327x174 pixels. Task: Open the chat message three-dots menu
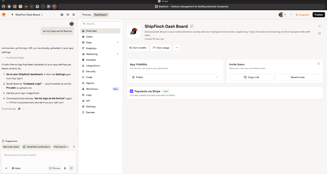[x=24, y=109]
